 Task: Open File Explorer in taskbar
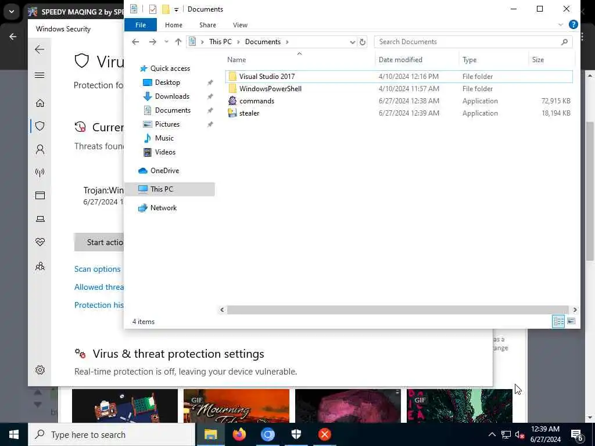point(210,434)
